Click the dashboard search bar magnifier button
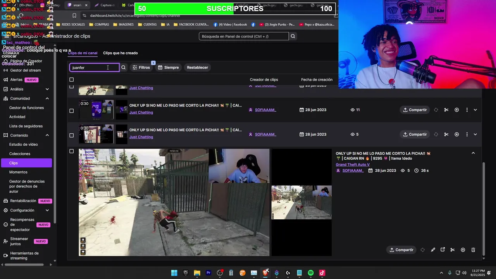This screenshot has height=279, width=496. (293, 36)
